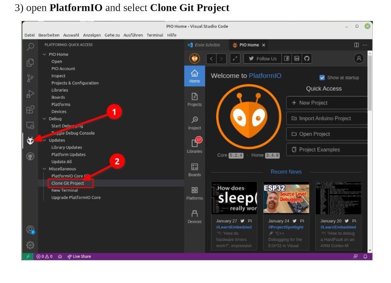Open the Explorer files icon
This screenshot has width=391, height=283.
[30, 62]
